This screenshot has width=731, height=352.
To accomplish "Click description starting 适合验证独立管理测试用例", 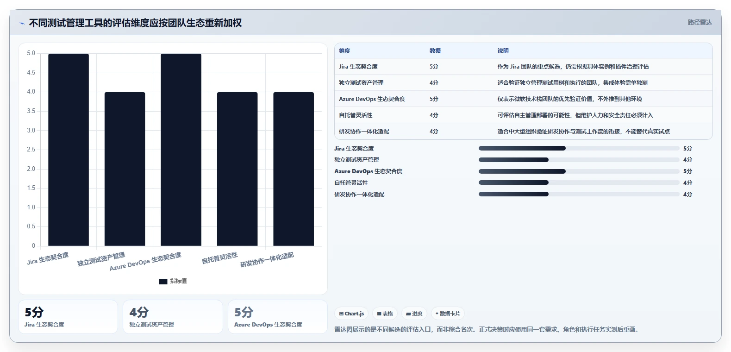I will (x=573, y=83).
